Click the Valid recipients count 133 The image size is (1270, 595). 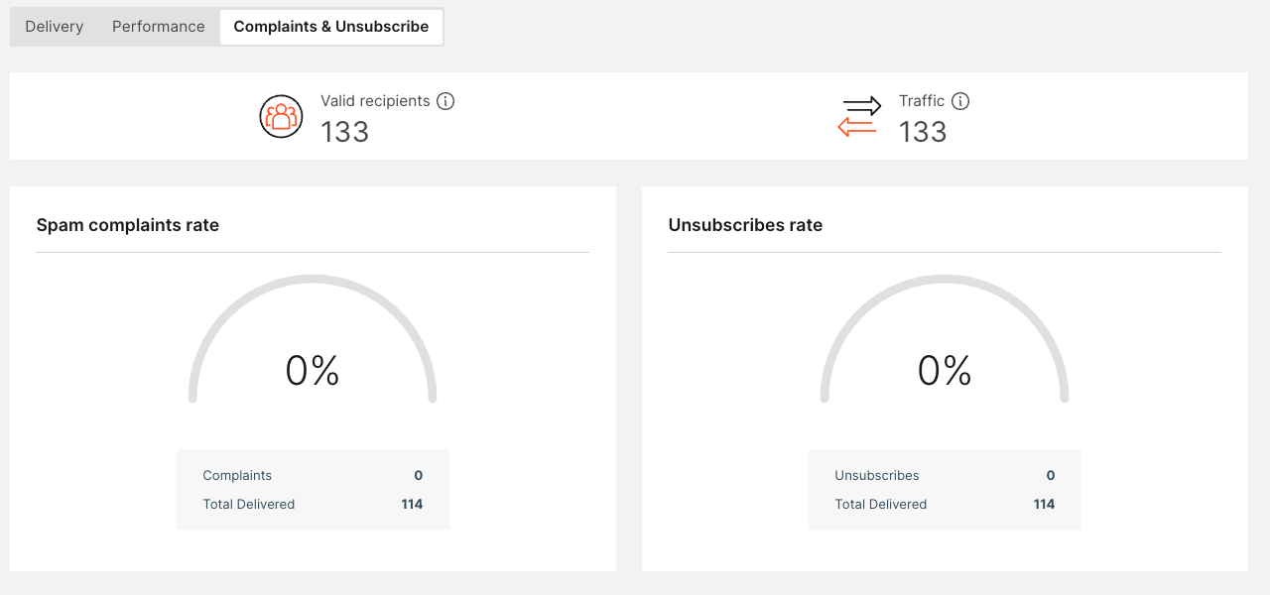pyautogui.click(x=345, y=132)
